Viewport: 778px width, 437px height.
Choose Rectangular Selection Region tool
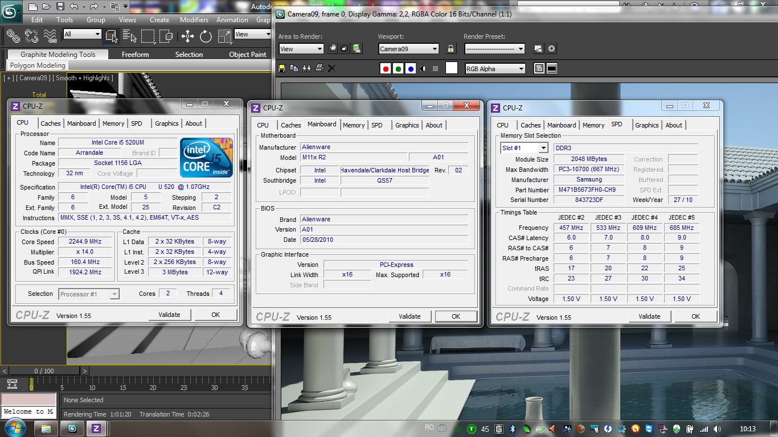click(148, 36)
